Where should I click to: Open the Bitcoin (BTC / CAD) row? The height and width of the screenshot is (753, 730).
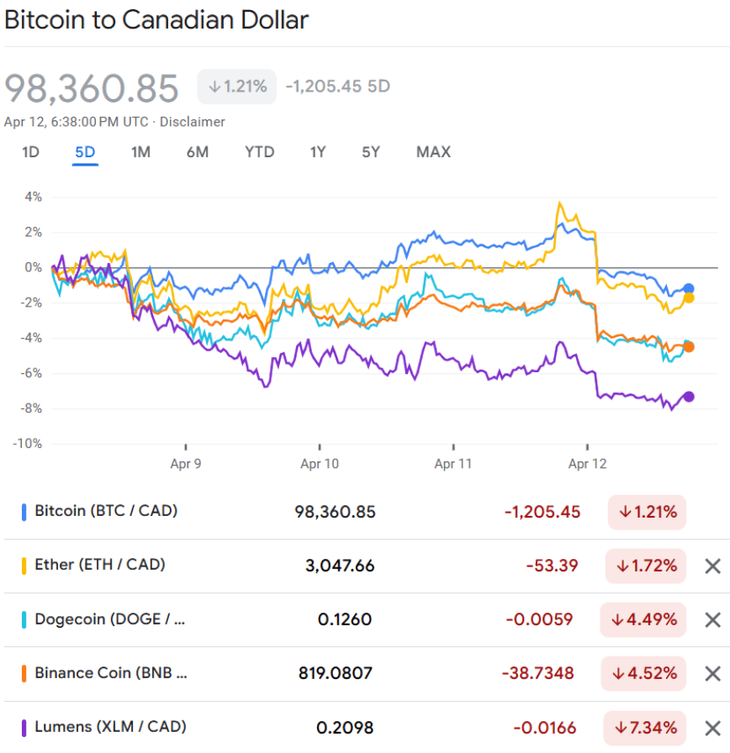[106, 511]
